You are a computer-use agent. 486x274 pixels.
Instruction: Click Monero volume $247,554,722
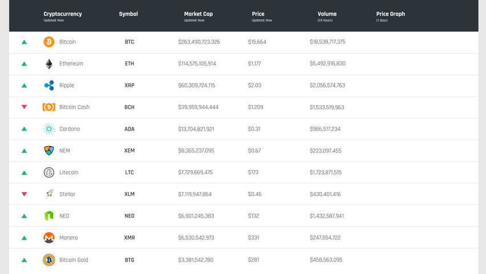(325, 237)
